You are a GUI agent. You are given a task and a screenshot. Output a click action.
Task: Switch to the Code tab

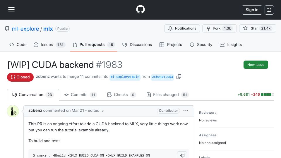click(x=18, y=44)
